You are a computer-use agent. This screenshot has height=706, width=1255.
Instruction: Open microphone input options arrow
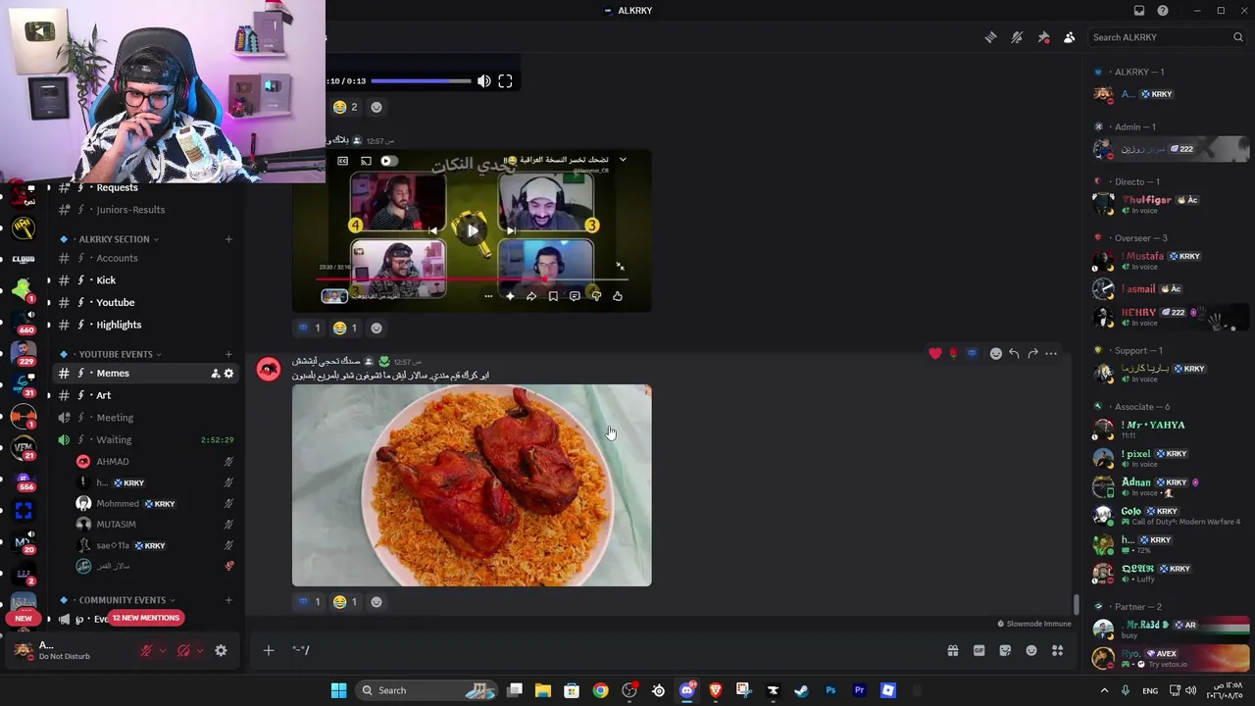(163, 650)
